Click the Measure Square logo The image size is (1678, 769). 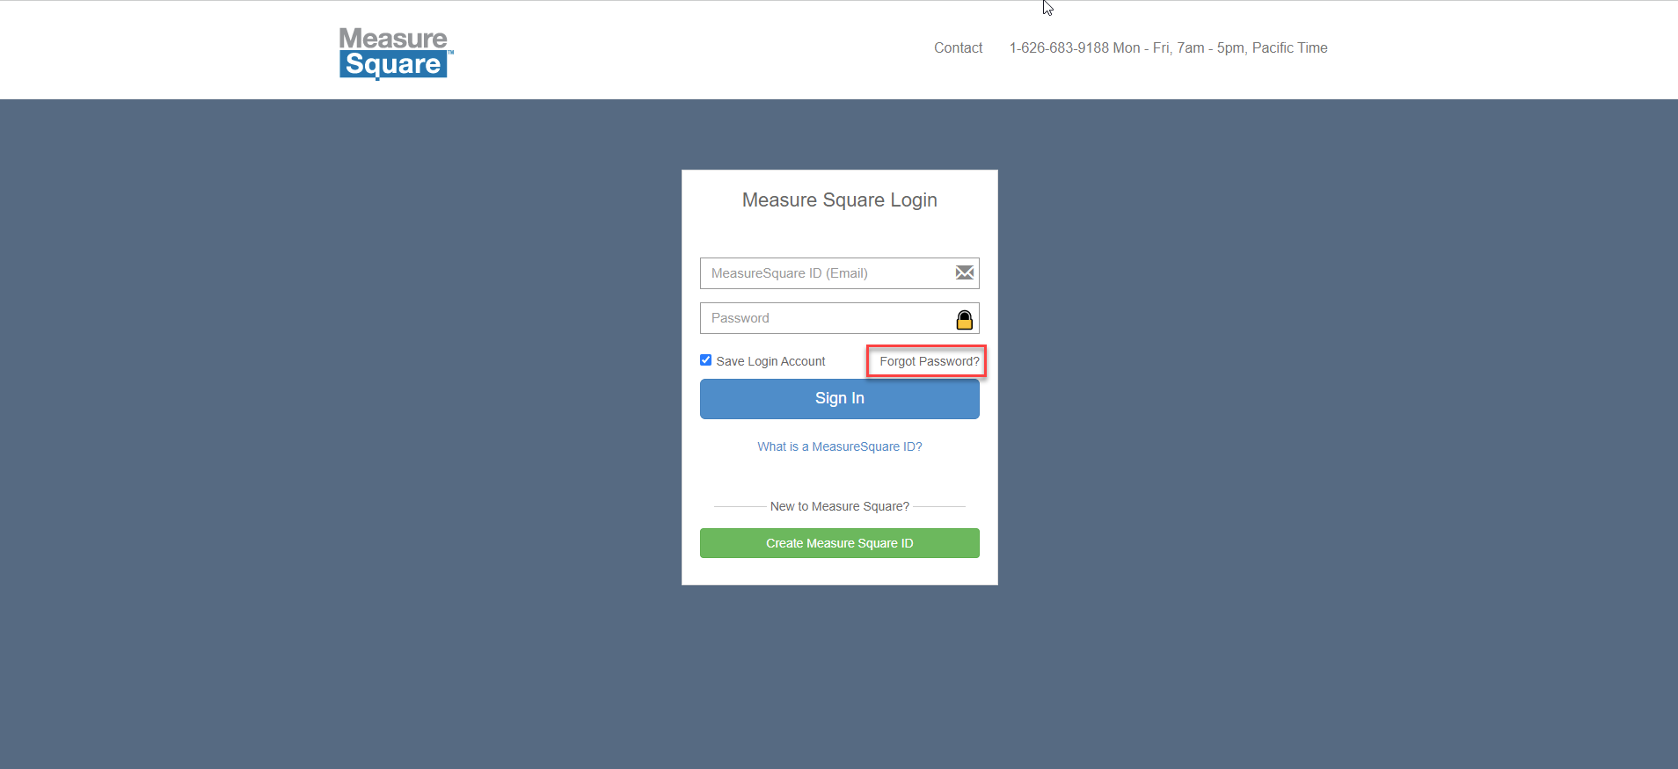coord(396,53)
